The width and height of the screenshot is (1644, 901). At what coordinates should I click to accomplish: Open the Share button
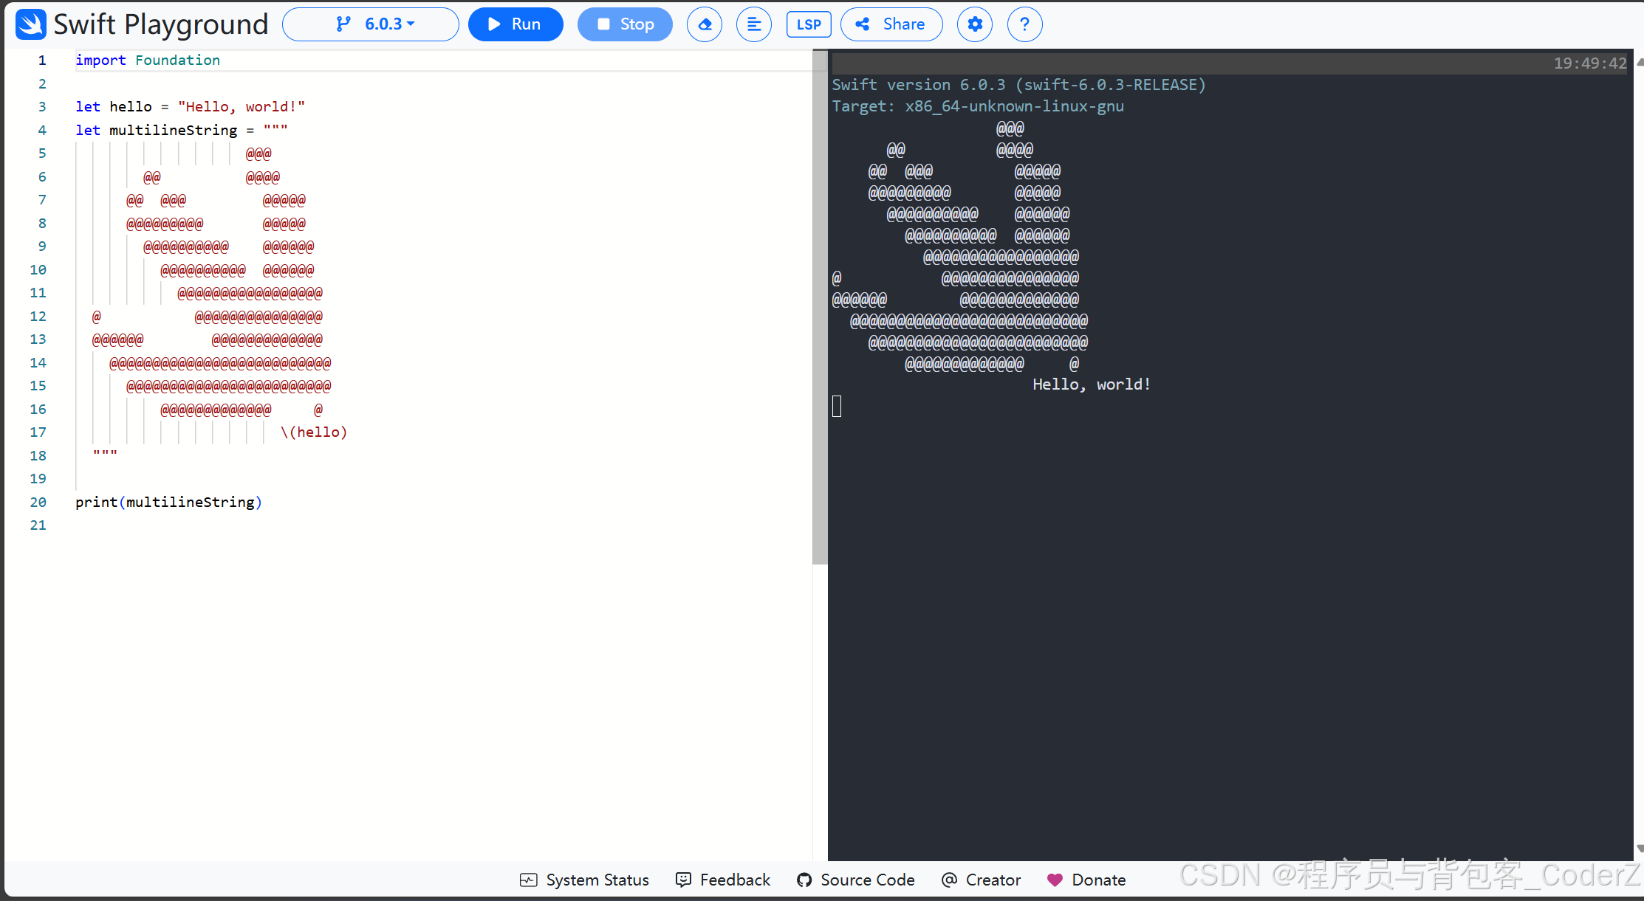[x=891, y=24]
